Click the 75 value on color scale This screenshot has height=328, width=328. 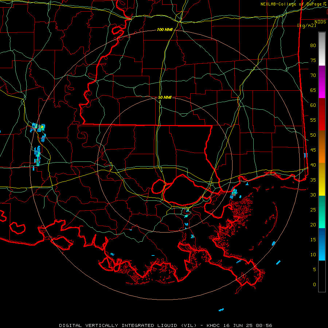(x=313, y=60)
